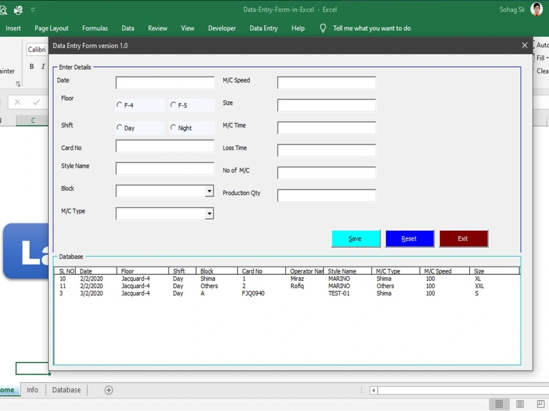The image size is (549, 411).
Task: Open the Data Entry ribbon tab
Action: pyautogui.click(x=264, y=28)
